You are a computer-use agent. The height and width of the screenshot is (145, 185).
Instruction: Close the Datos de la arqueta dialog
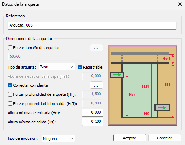pyautogui.click(x=180, y=4)
